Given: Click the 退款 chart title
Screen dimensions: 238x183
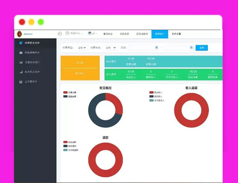Looking at the screenshot, I should [x=105, y=138].
